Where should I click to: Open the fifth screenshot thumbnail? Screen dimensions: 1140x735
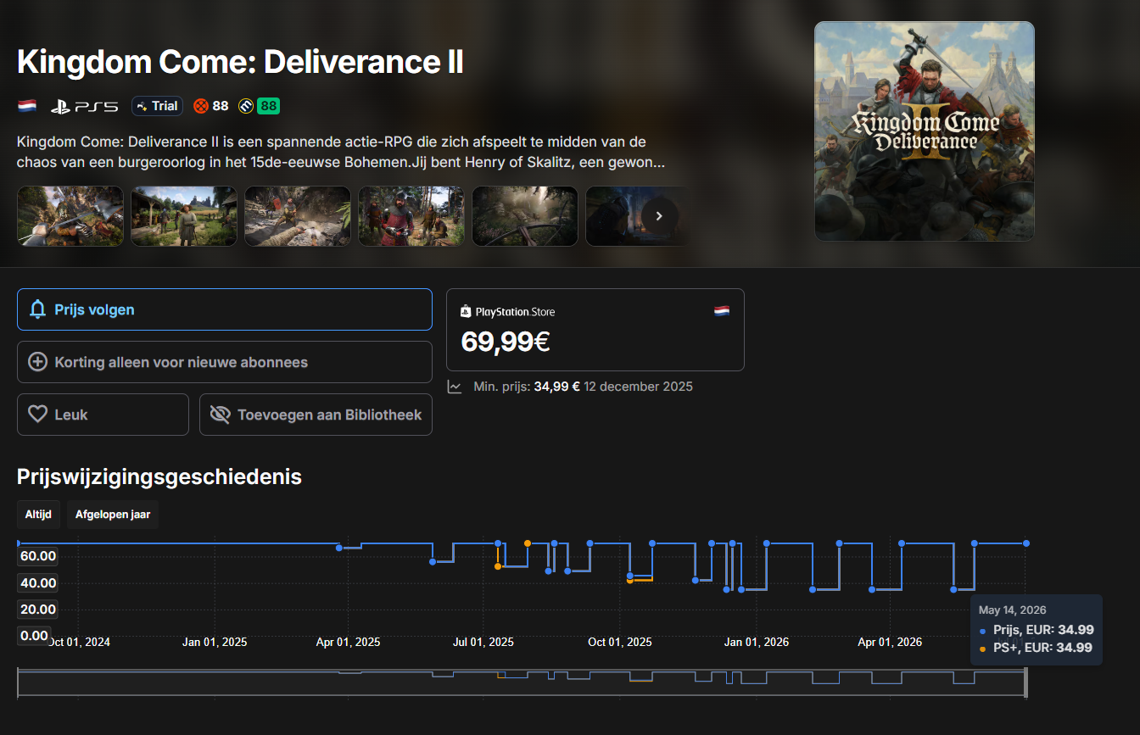(x=525, y=216)
